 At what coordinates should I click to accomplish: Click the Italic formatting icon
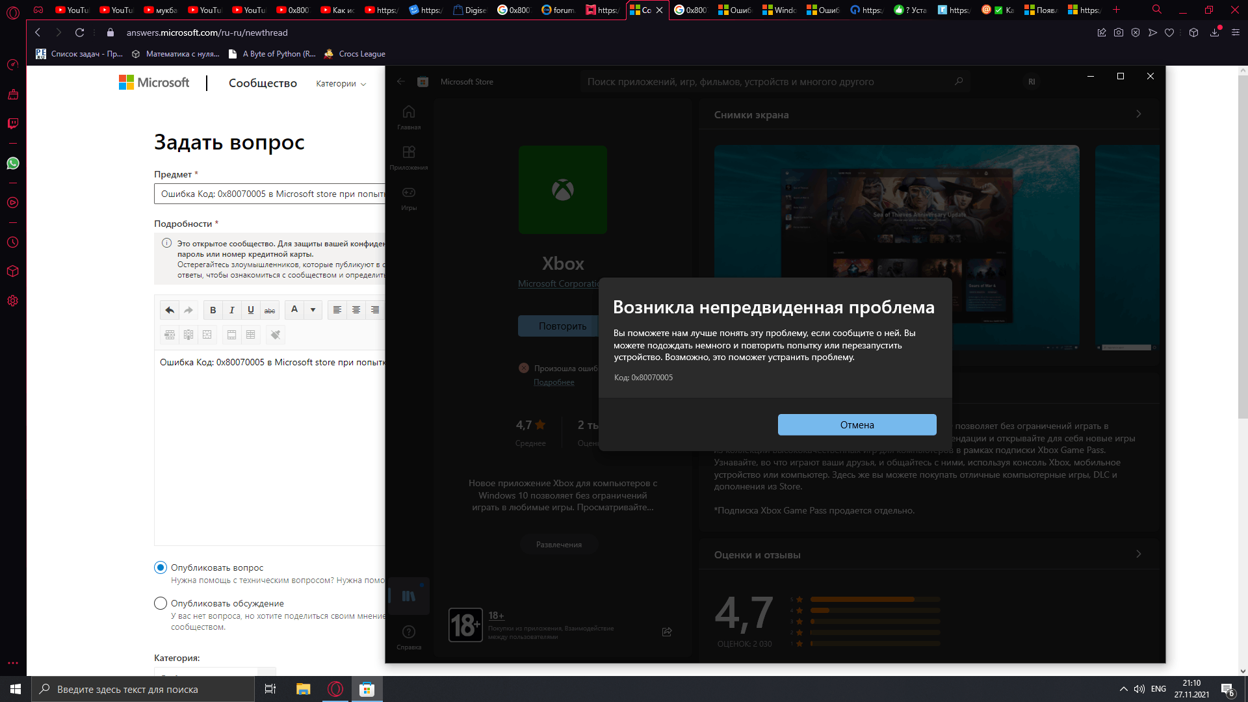(231, 309)
